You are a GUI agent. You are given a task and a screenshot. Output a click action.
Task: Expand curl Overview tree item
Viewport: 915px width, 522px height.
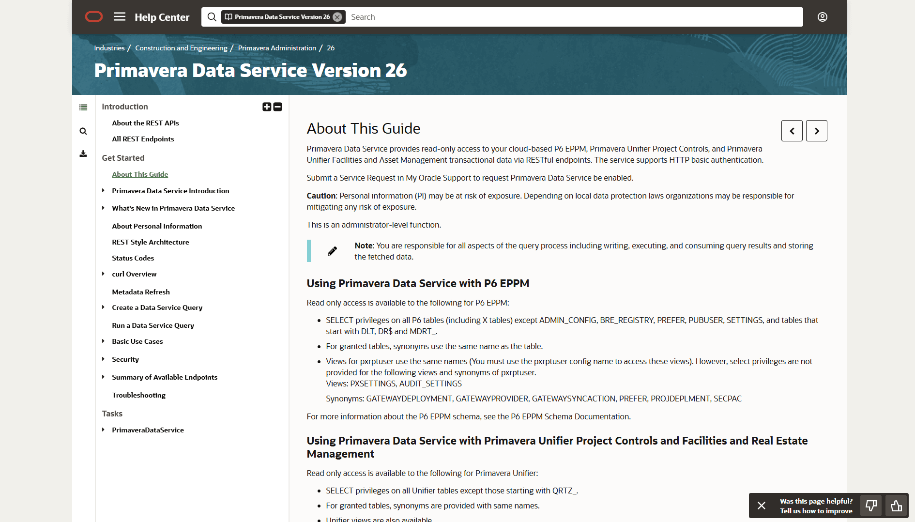[x=103, y=274]
